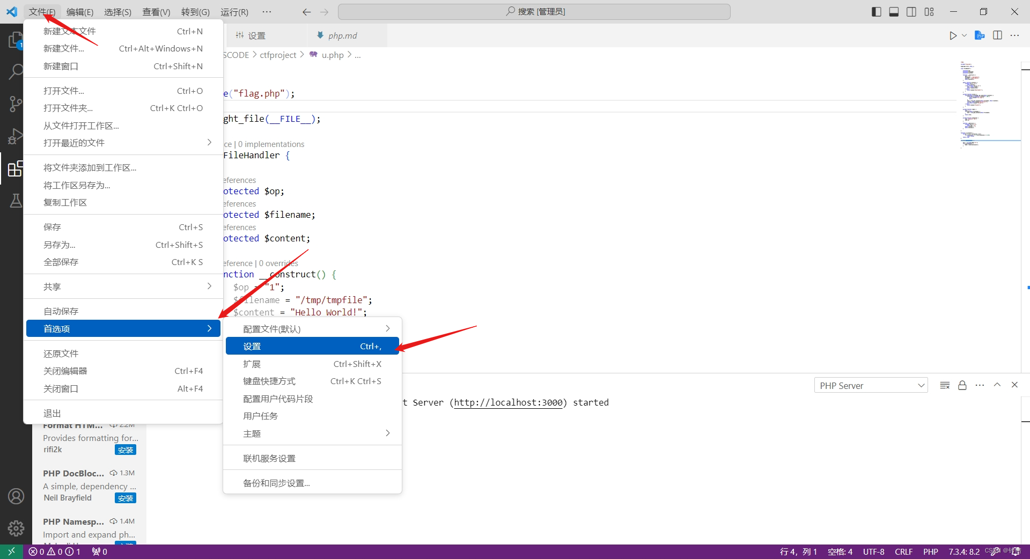Open the 选择(S) menu
This screenshot has width=1030, height=559.
(x=117, y=12)
